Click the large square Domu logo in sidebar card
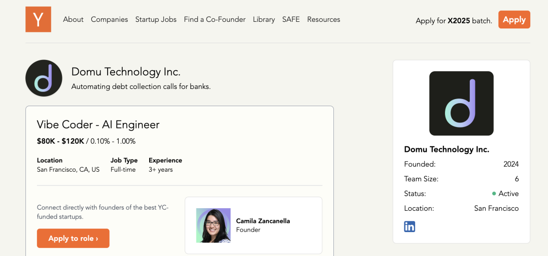Viewport: 548px width, 256px height. [x=461, y=104]
